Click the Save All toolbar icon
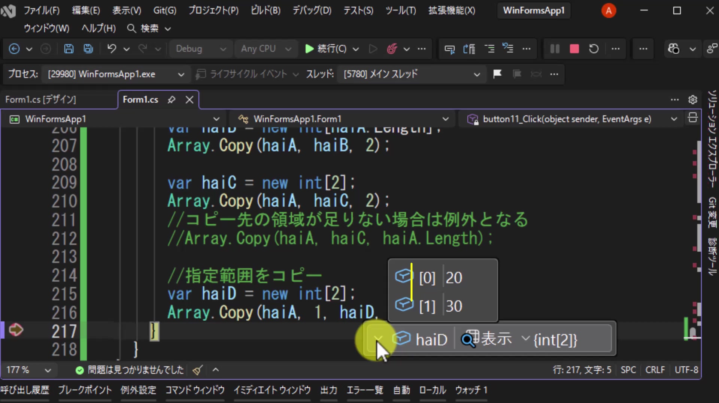The image size is (719, 403). click(88, 49)
